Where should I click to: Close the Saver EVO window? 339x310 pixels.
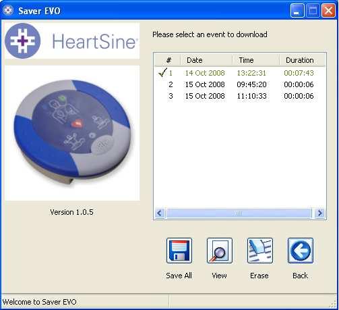tap(328, 10)
